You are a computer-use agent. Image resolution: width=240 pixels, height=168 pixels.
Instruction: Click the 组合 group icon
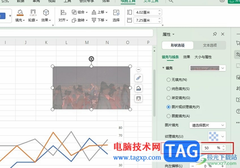[x=74, y=12]
